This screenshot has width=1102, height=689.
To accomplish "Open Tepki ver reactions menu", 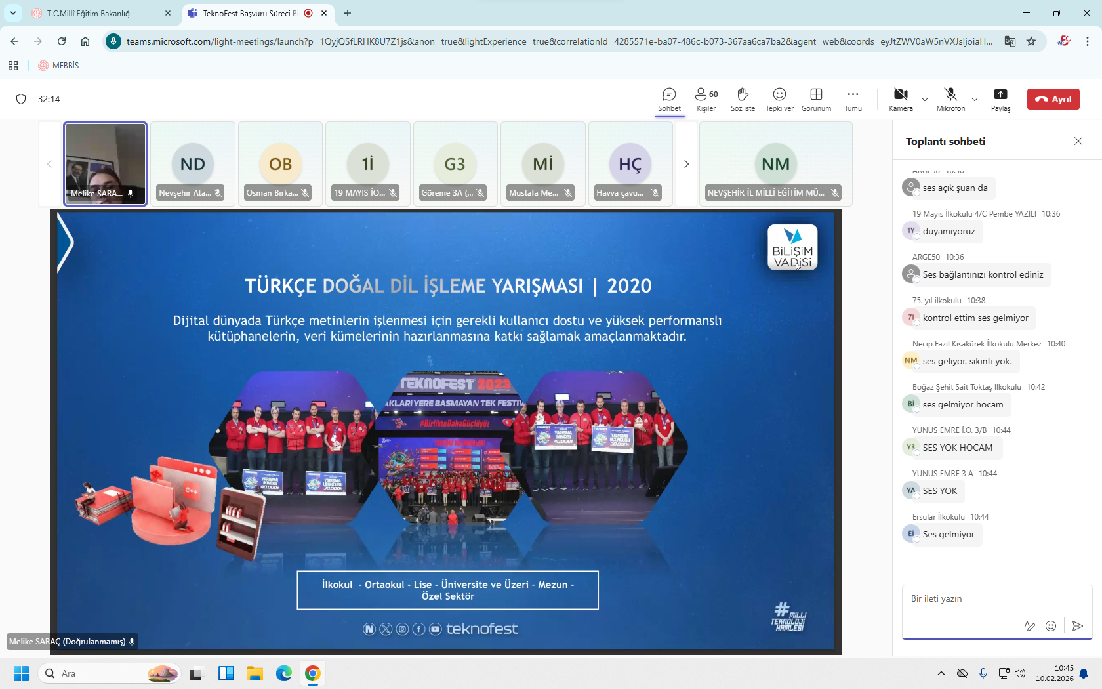I will coord(779,99).
